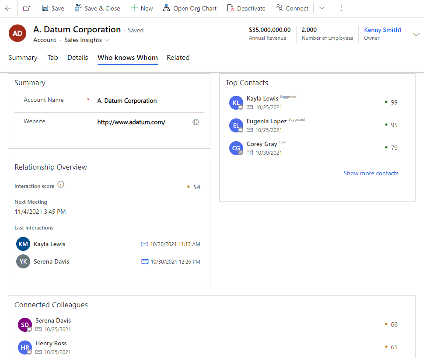This screenshot has height=358, width=426.
Task: Click the YK avatar beside Serena Davis
Action: pos(23,261)
